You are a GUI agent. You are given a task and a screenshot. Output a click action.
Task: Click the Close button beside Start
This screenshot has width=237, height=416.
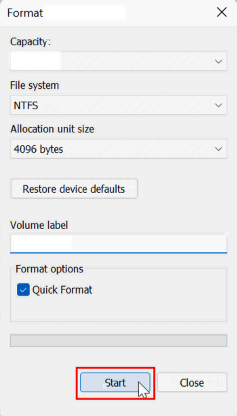192,383
